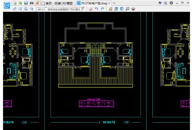Click the printer icon to print
Image resolution: width=192 pixels, height=130 pixels.
pyautogui.click(x=32, y=3)
